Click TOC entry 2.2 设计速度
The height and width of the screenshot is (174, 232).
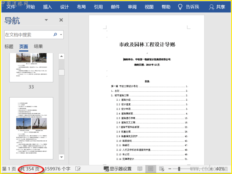(x=152, y=104)
